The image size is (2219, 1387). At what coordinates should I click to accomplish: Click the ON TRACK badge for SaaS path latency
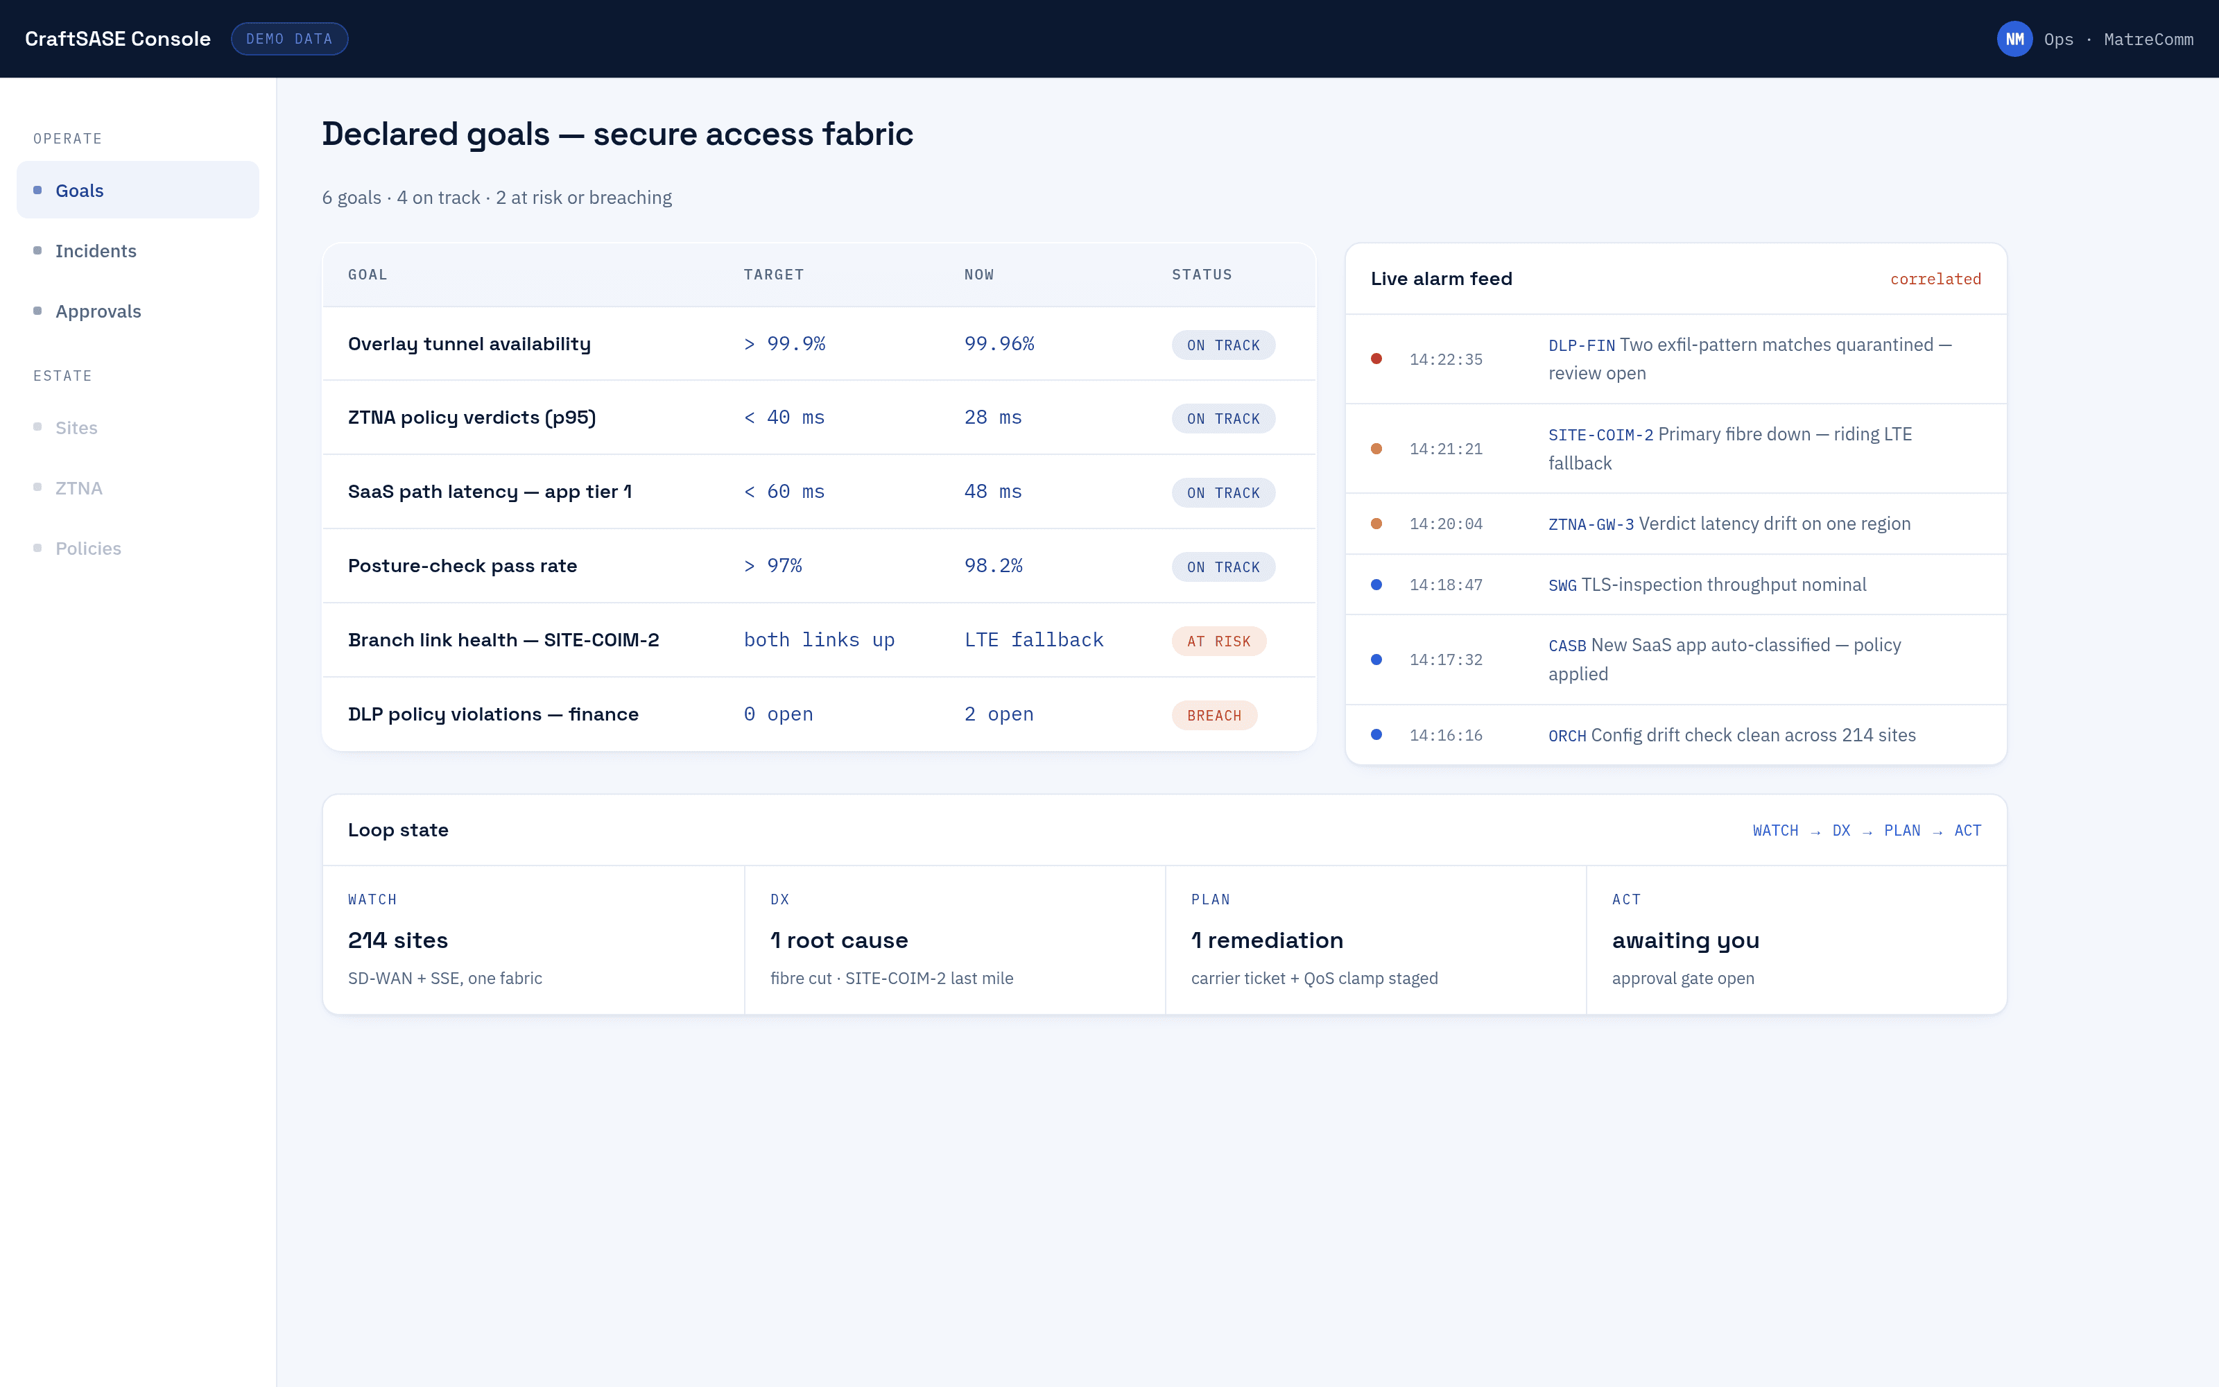point(1223,492)
